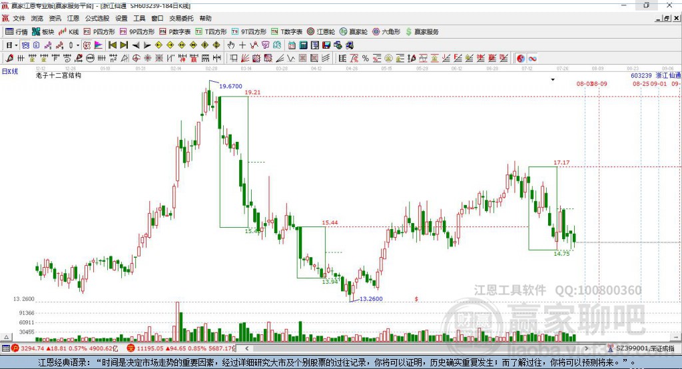Select the crosshair cursor tool

pyautogui.click(x=242, y=45)
